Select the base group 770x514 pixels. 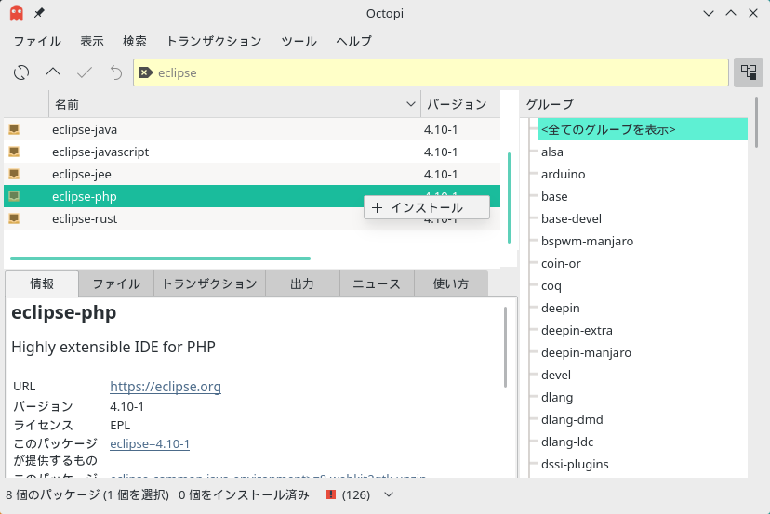[554, 196]
